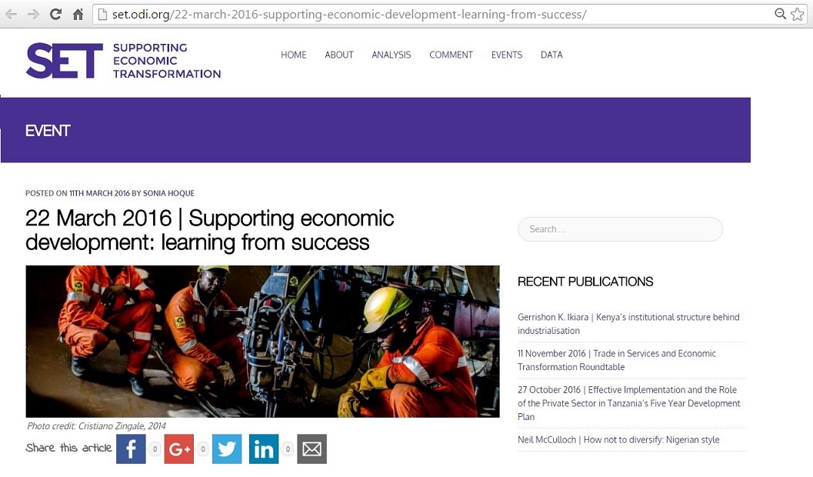
Task: Click the photo credit Cristiano Zingale caption
Action: (x=96, y=426)
